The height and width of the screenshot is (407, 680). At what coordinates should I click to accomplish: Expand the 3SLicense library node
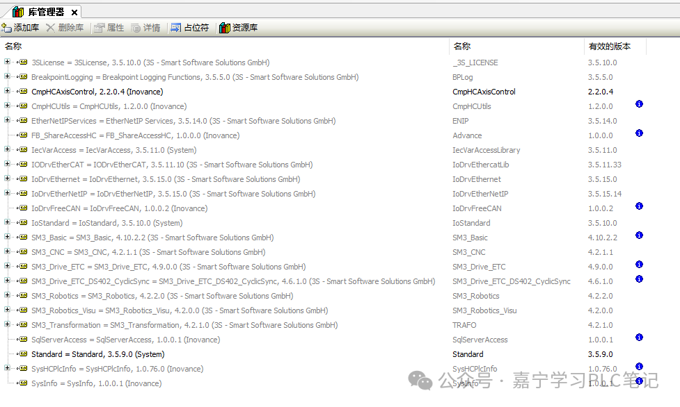click(x=7, y=62)
